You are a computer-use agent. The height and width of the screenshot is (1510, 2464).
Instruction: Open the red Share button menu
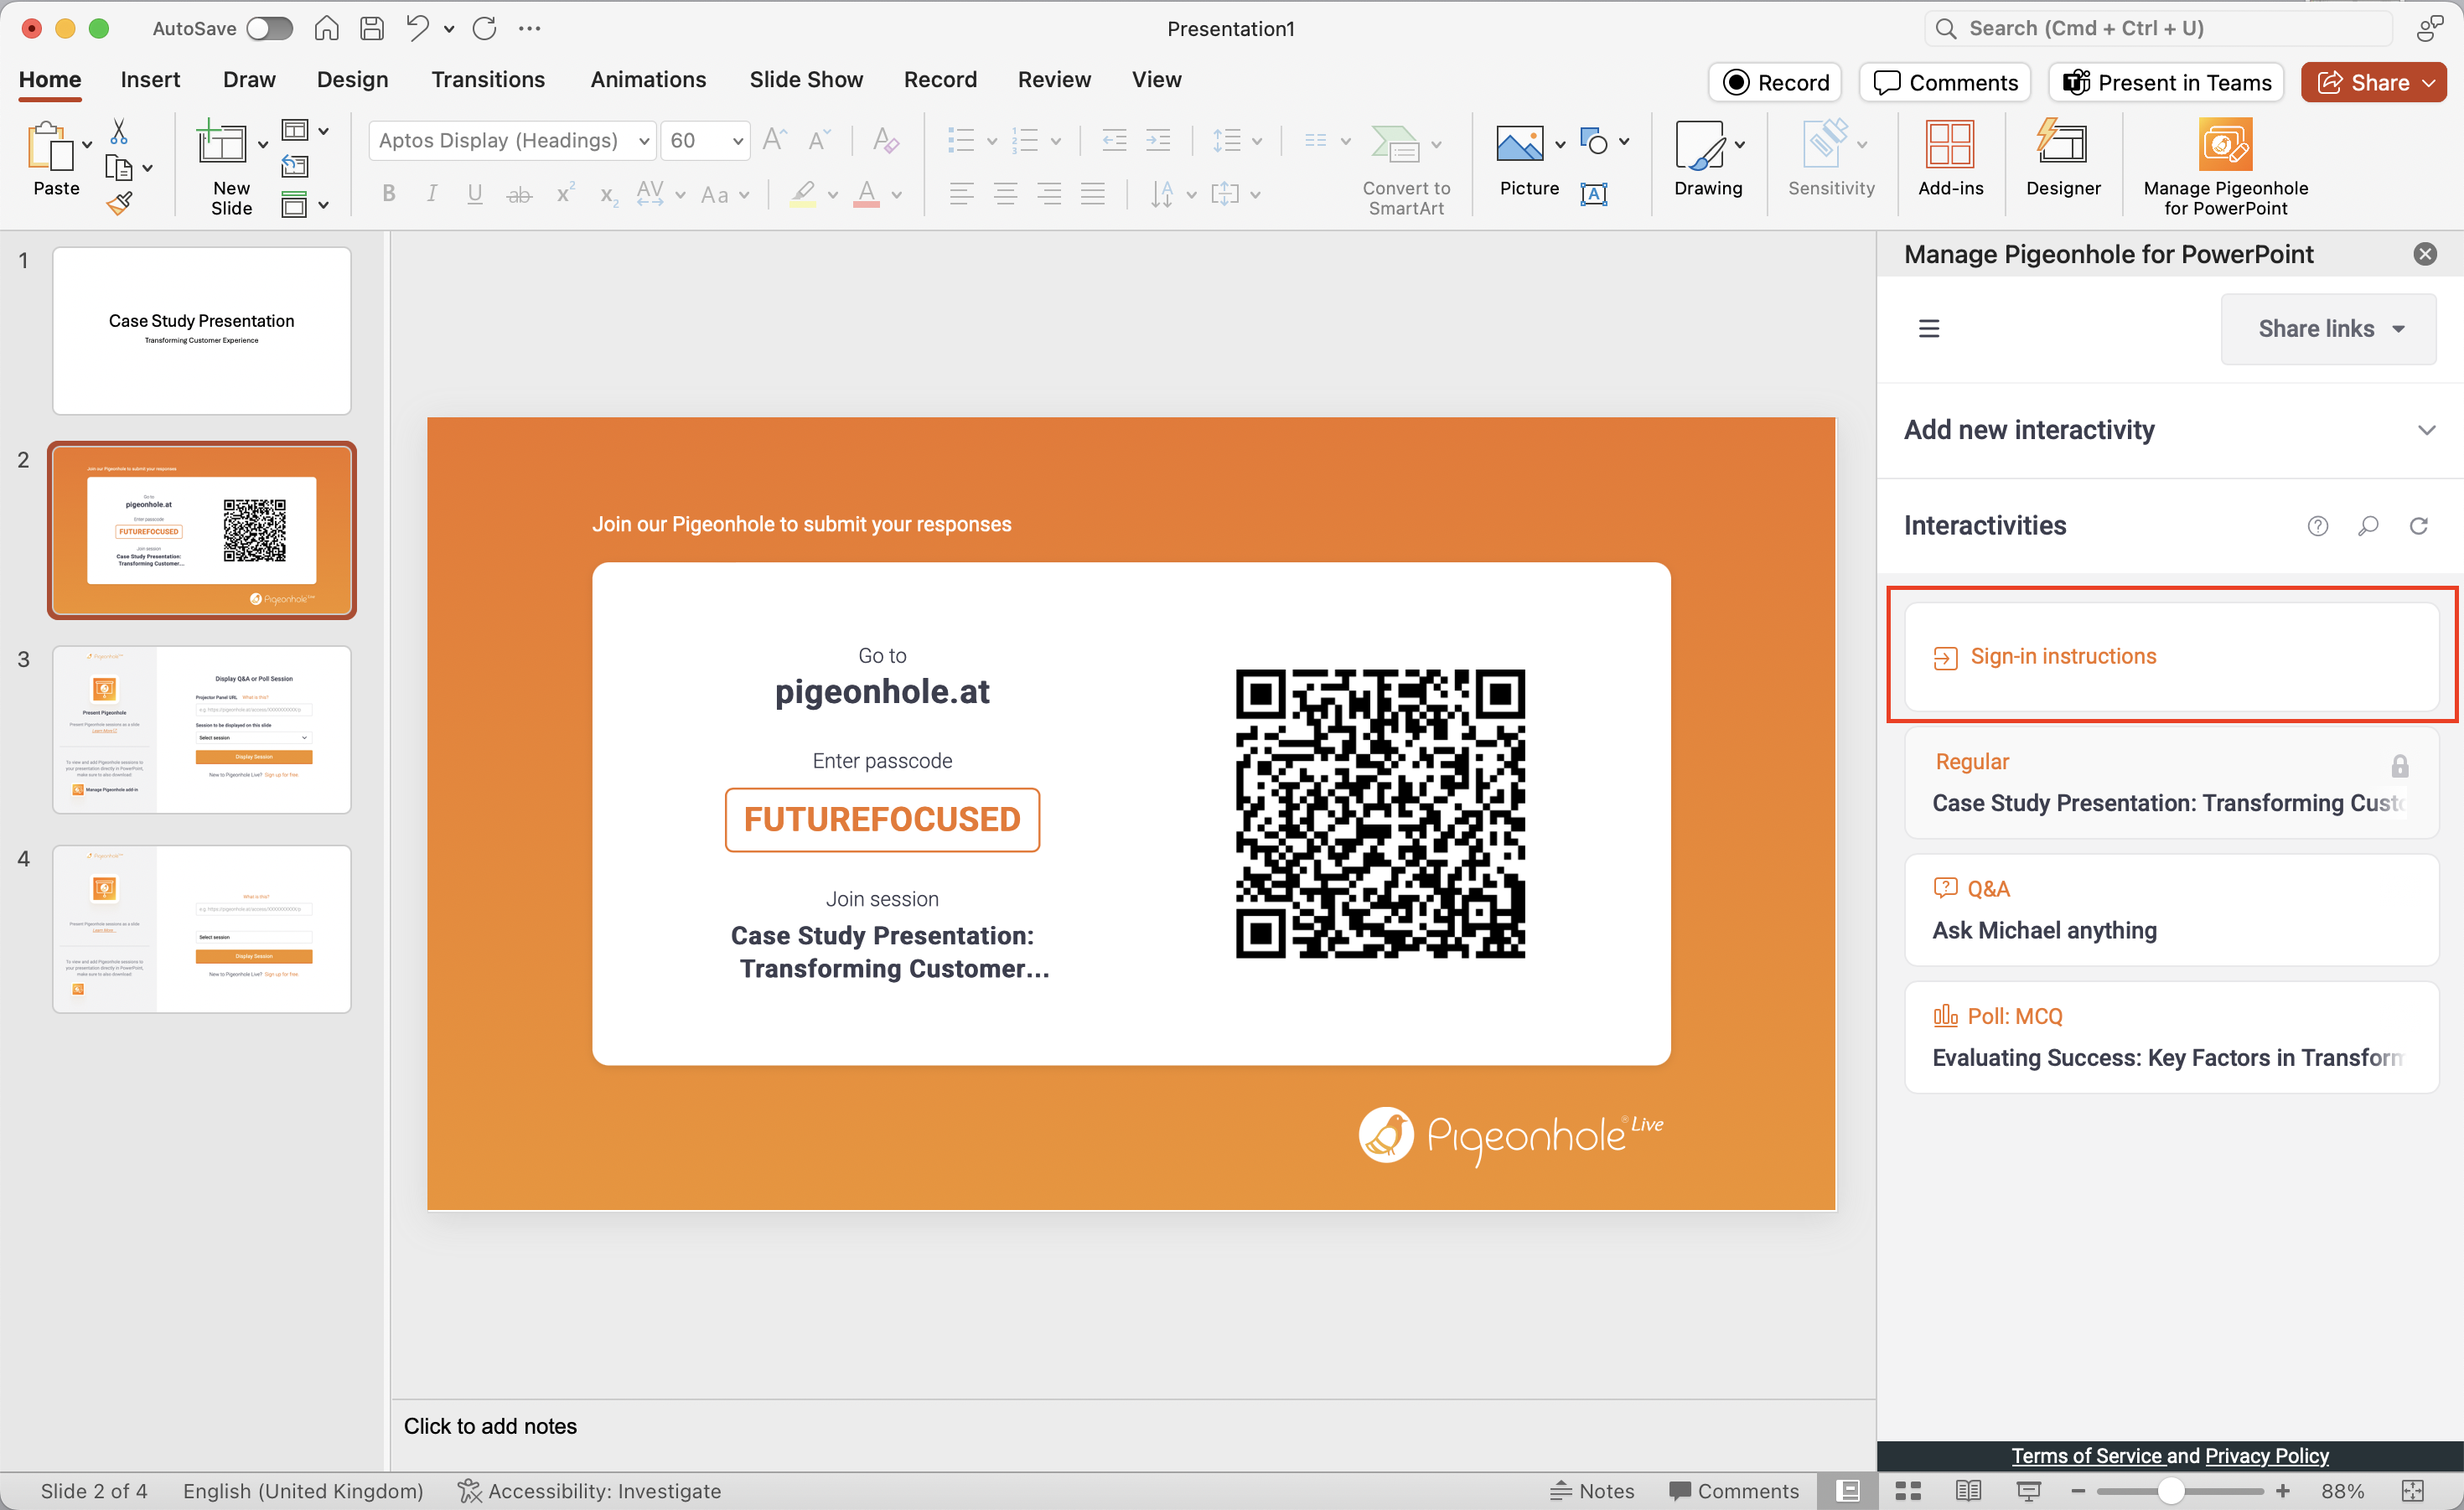coord(2373,82)
